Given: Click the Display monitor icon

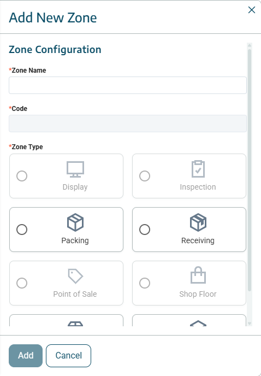Looking at the screenshot, I should pyautogui.click(x=75, y=169).
